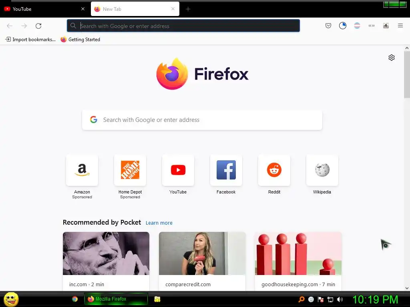Click the Learn more Pocket link
The image size is (410, 307).
pyautogui.click(x=159, y=223)
